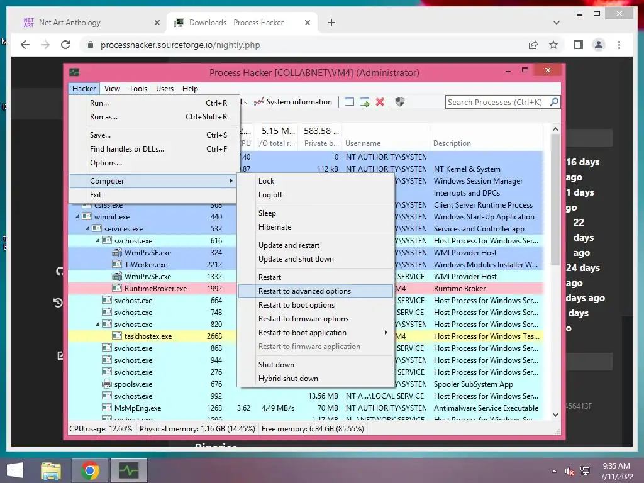Choose Hibernate from submenu
Screen dimensions: 644x483
pyautogui.click(x=316, y=227)
